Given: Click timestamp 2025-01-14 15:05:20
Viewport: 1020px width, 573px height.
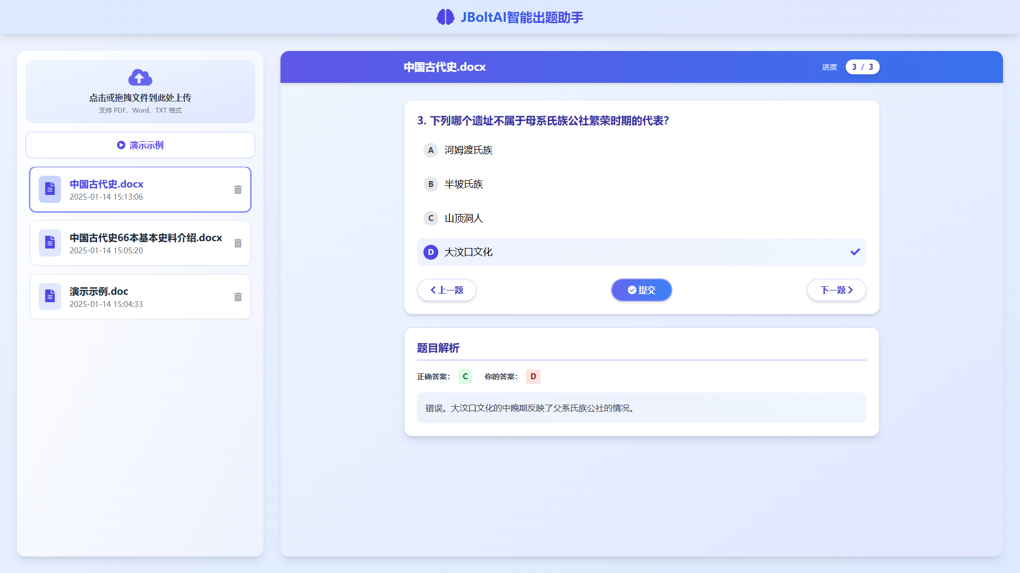Looking at the screenshot, I should point(106,251).
